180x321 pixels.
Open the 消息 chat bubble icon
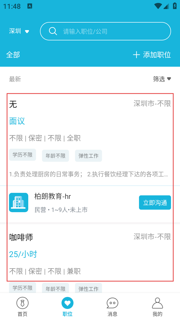click(x=112, y=303)
